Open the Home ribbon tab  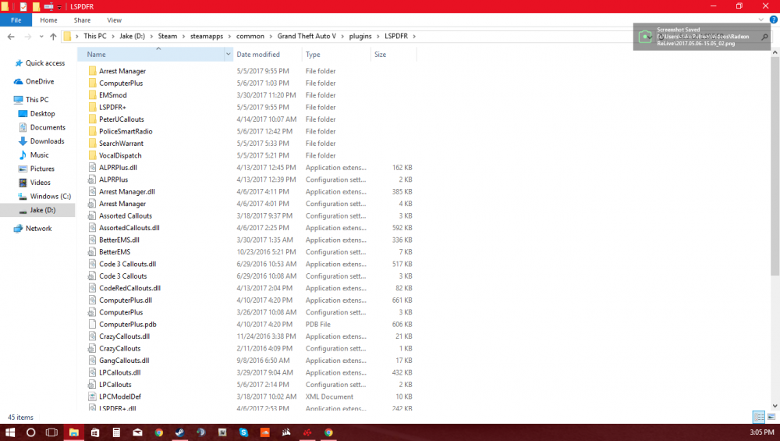(48, 20)
